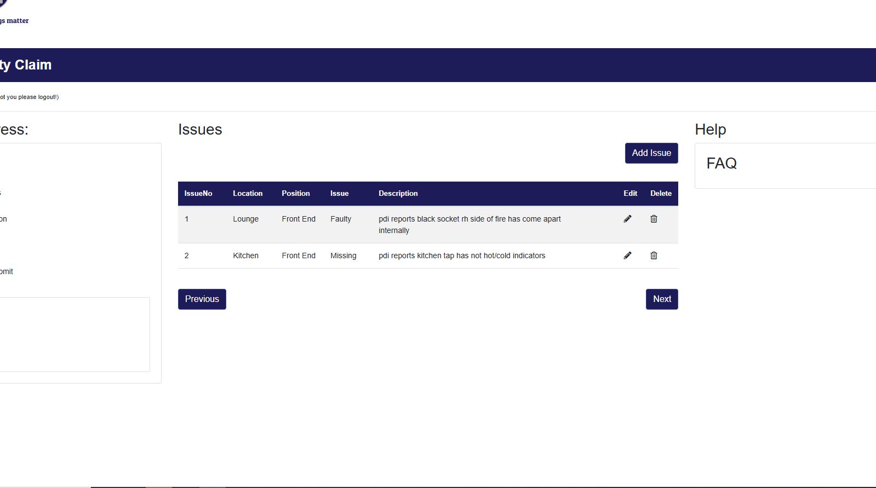Click the logout notice text
The image size is (876, 488).
(x=30, y=97)
